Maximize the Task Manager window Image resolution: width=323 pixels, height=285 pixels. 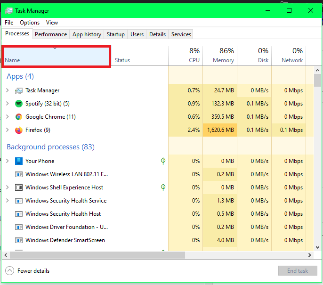tap(289, 10)
